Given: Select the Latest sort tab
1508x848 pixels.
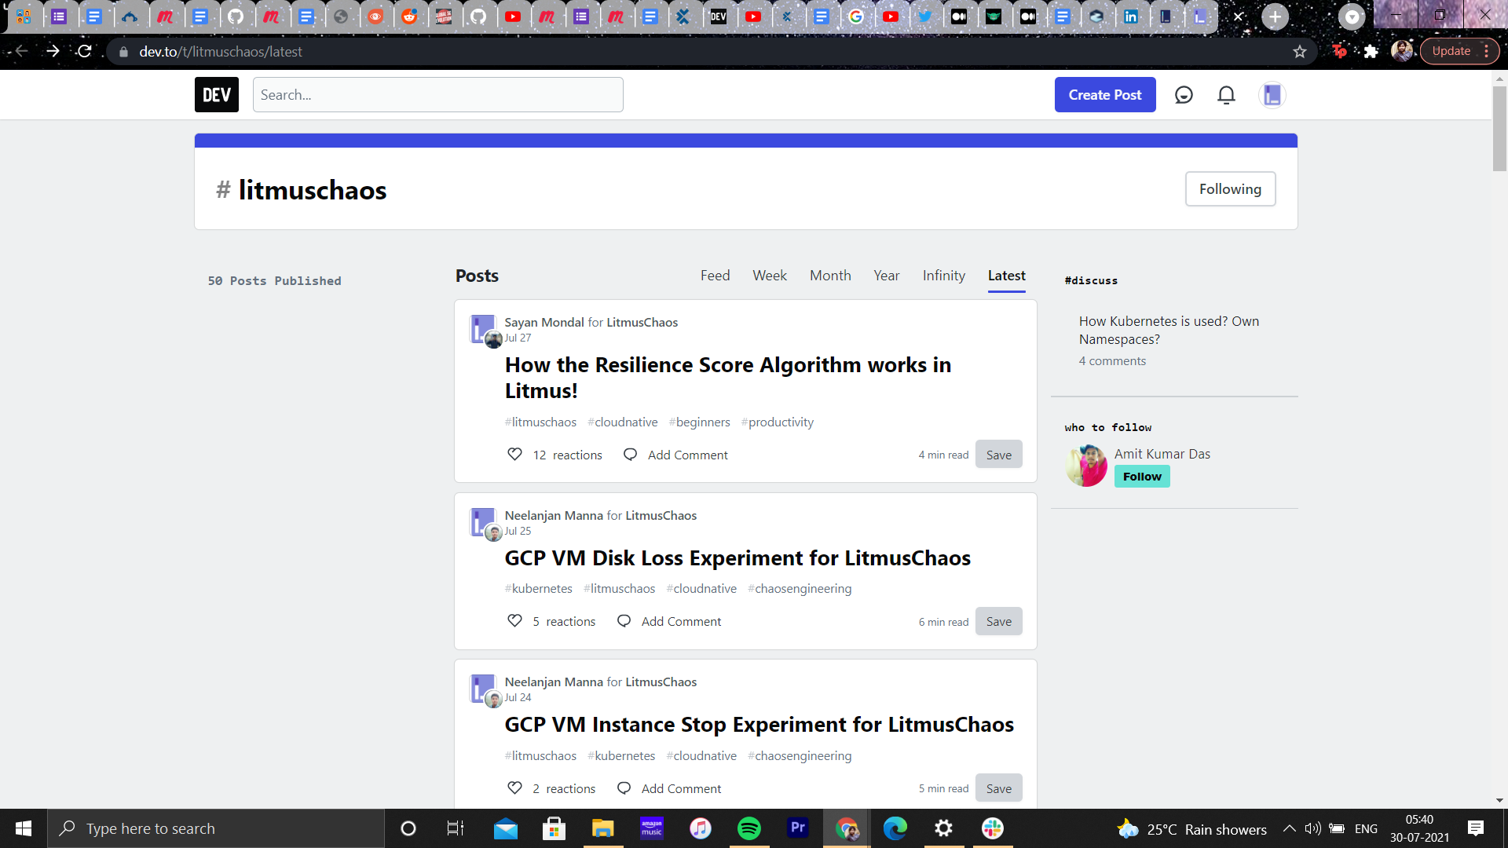Looking at the screenshot, I should [1007, 276].
